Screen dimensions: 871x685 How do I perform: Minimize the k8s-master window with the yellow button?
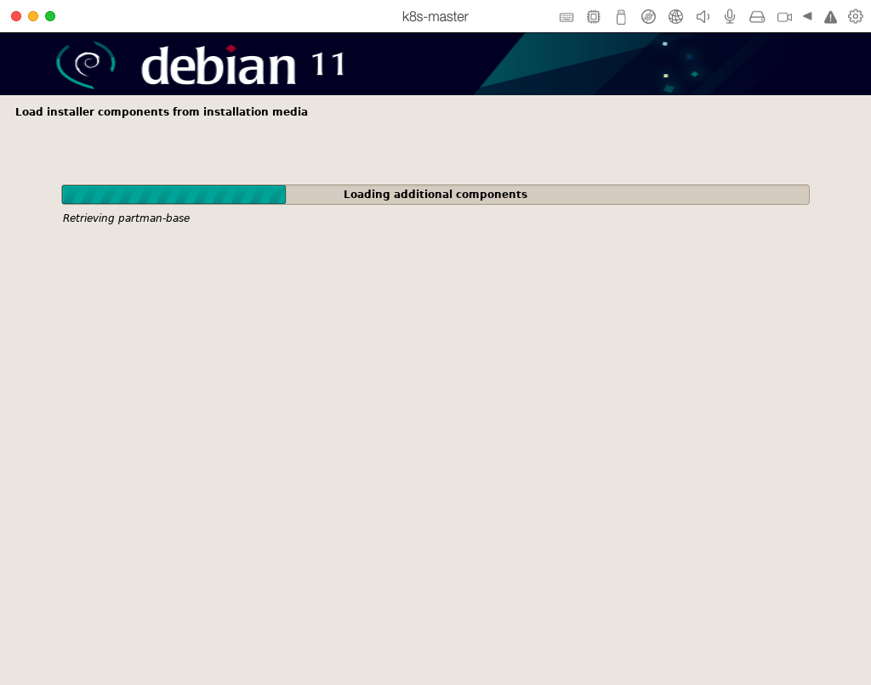[33, 16]
